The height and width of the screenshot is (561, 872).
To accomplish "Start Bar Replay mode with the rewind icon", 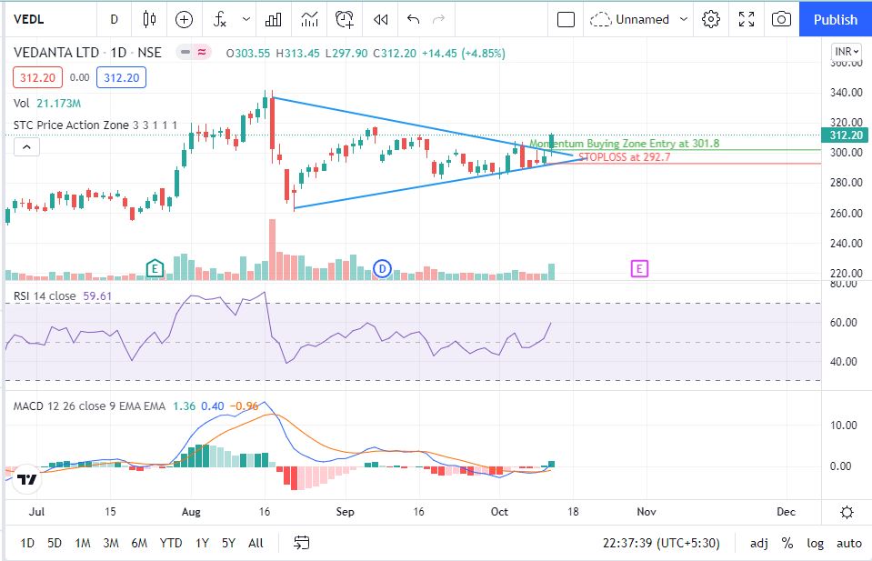I will 381,19.
